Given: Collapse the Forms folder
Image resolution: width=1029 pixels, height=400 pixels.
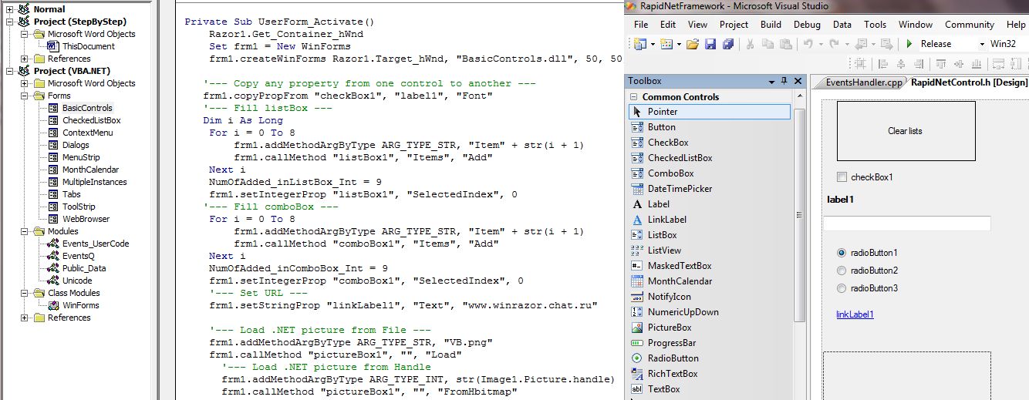Looking at the screenshot, I should click(x=25, y=96).
